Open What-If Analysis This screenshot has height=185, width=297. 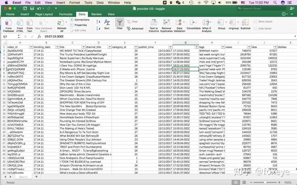coord(207,25)
